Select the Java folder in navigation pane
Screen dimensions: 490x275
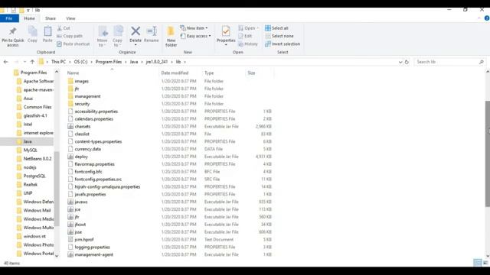(28, 141)
